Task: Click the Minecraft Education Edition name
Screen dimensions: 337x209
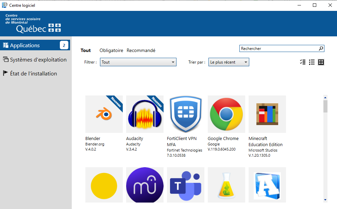Action: 266,142
